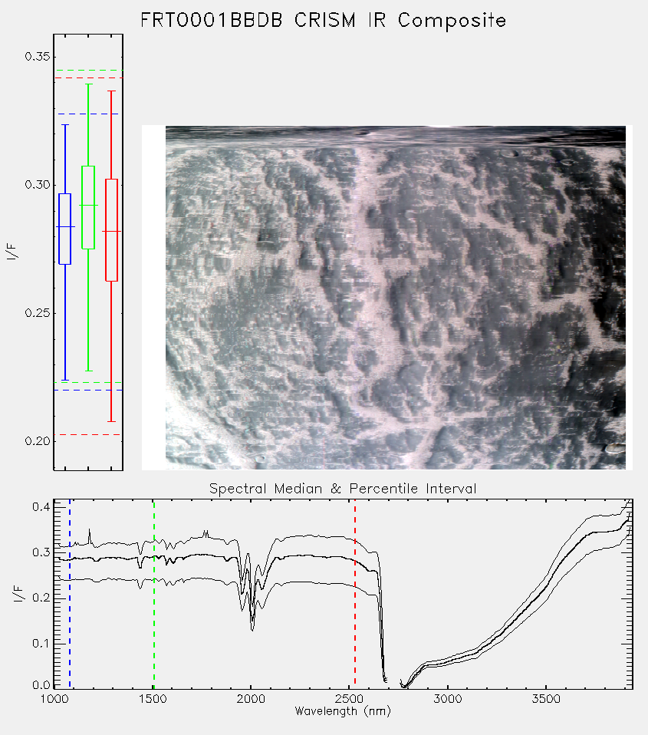Click the 3500 tick label on wavelength axis
The height and width of the screenshot is (735, 648).
coord(546,699)
